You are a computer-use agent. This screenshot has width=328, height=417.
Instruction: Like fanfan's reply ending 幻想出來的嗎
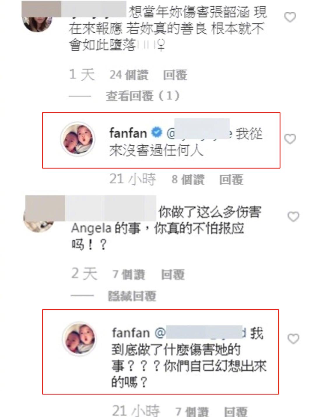(293, 339)
